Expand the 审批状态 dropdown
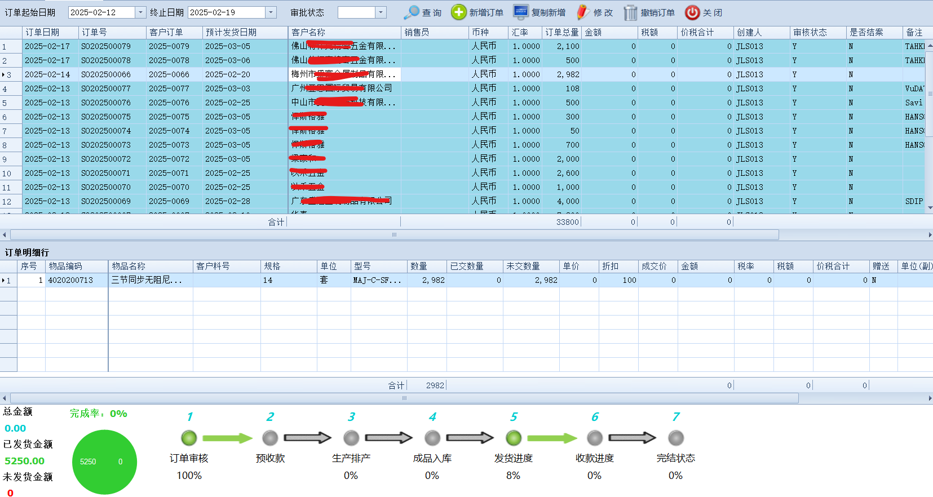The height and width of the screenshot is (497, 933). tap(381, 12)
